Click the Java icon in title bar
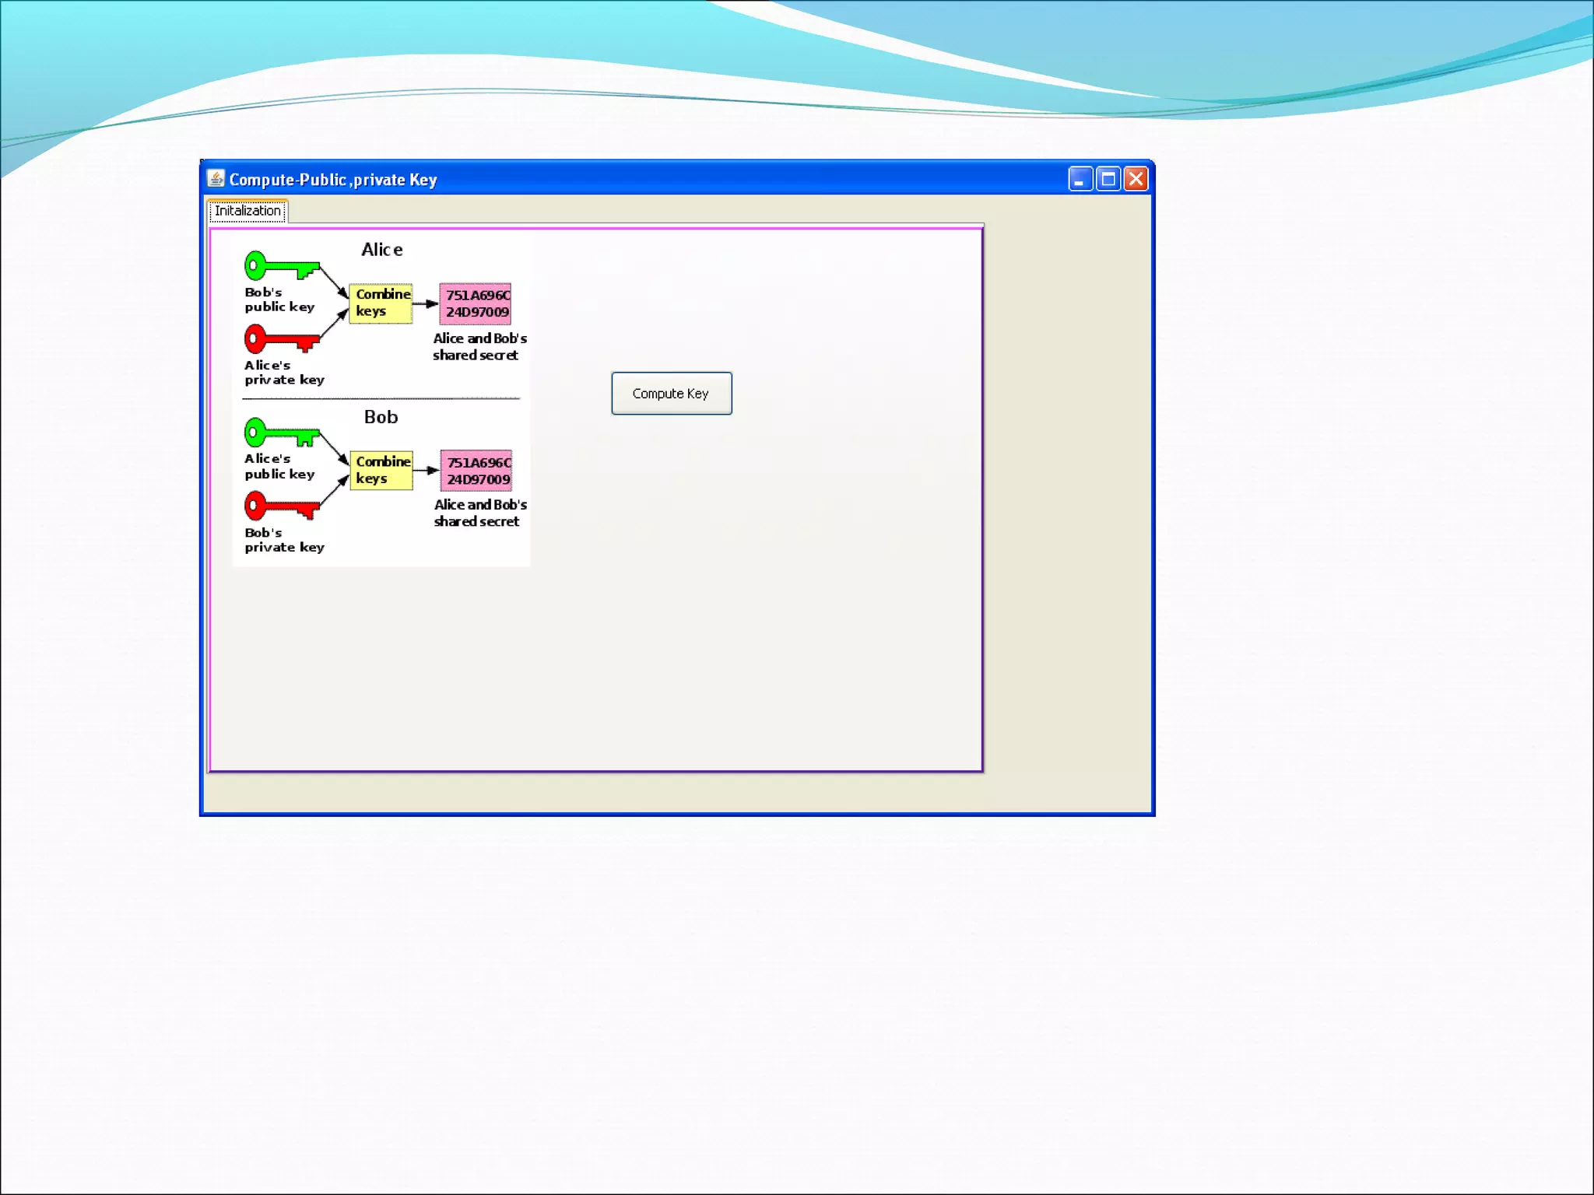The width and height of the screenshot is (1594, 1195). [216, 179]
